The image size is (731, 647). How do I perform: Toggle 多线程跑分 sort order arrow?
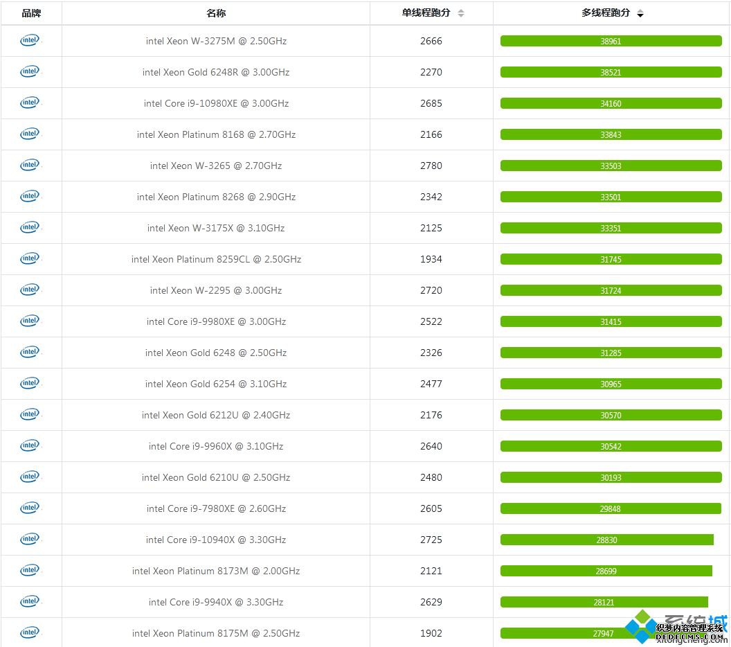640,13
